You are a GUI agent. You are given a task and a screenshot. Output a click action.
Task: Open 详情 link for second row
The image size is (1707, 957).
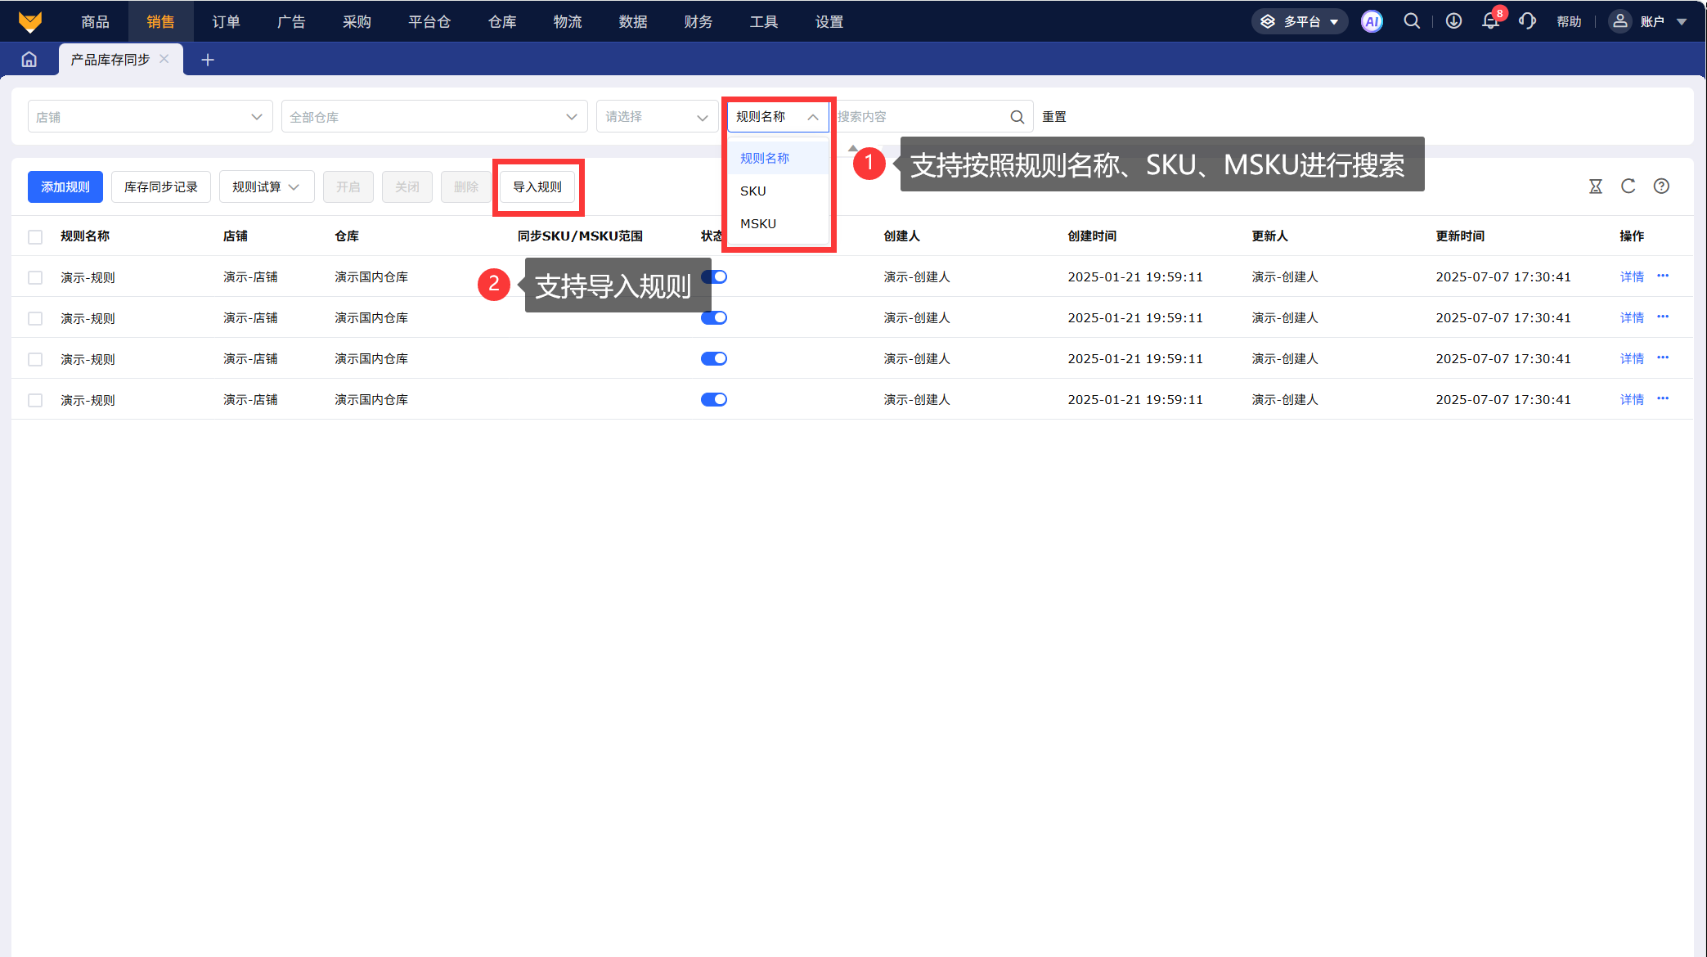click(x=1631, y=318)
